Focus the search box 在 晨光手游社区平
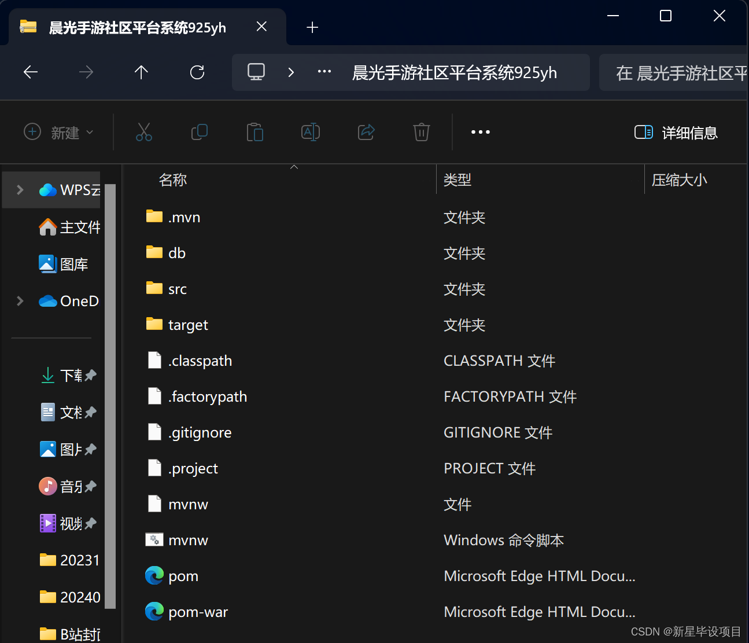The height and width of the screenshot is (643, 749). (x=673, y=73)
